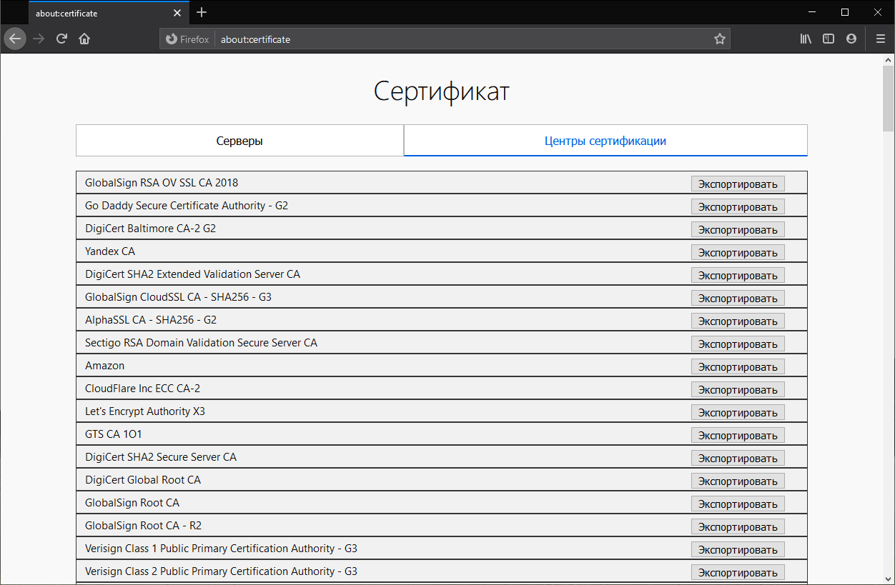Close the about:certificate tab
Viewport: 895px width, 585px height.
point(177,13)
